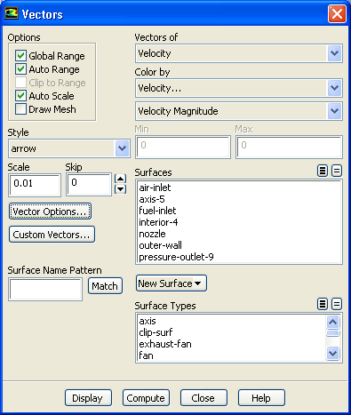This screenshot has width=351, height=415.
Task: Click the Surface Name Pattern text field
Action: 45,289
